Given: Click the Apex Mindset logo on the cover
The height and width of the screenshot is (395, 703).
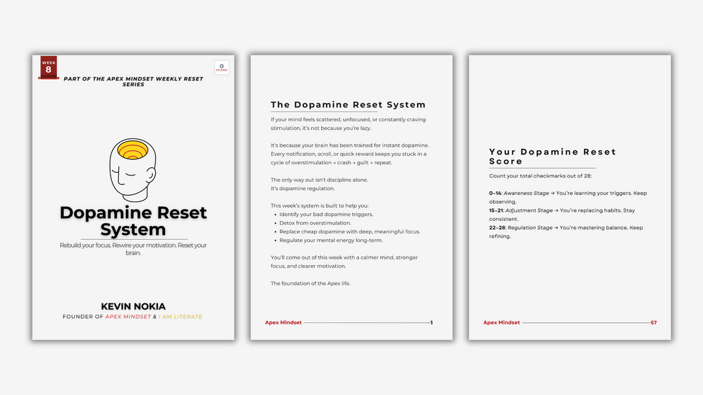Looking at the screenshot, I should coord(222,67).
